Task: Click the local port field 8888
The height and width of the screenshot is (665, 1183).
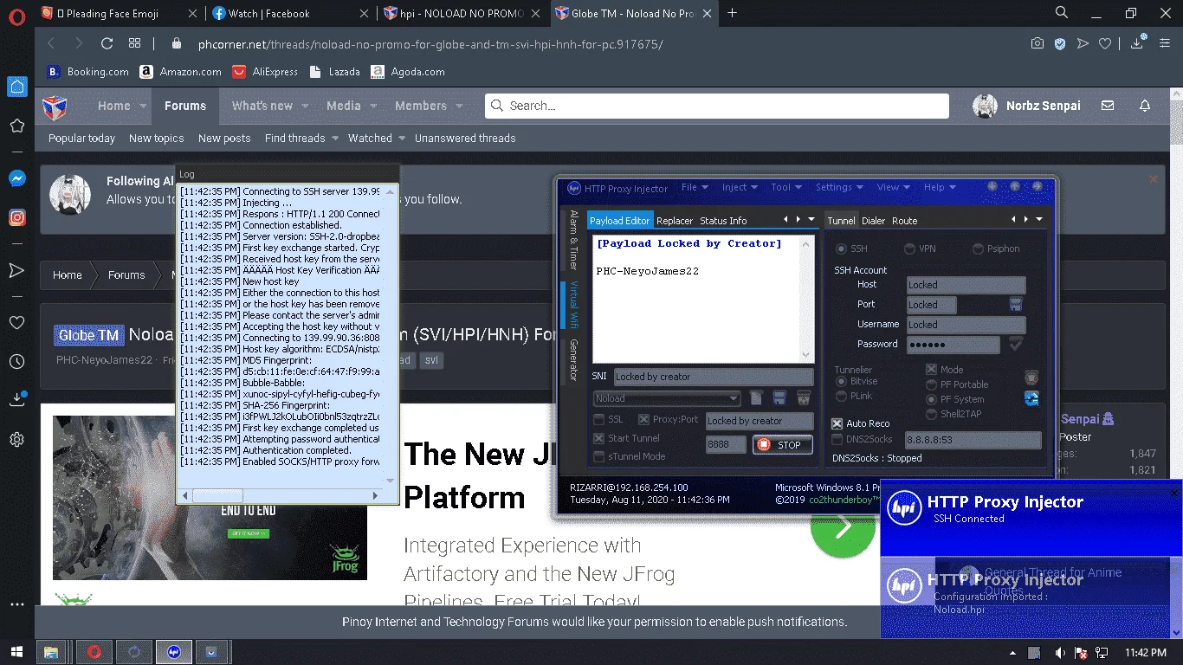Action: (725, 444)
